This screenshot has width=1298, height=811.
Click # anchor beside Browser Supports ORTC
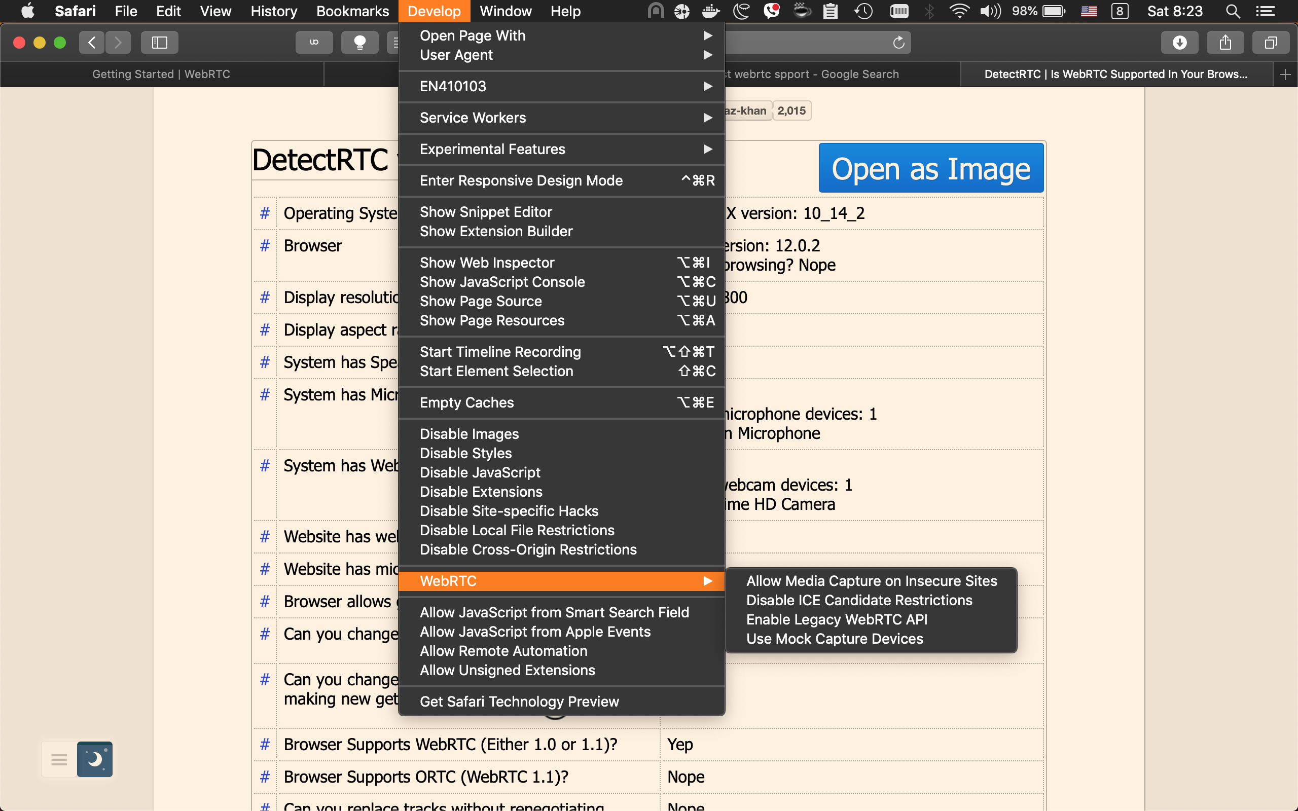[265, 777]
